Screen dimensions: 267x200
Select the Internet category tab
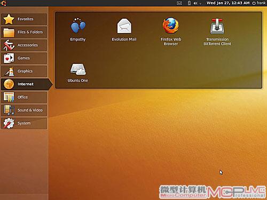tap(27, 84)
